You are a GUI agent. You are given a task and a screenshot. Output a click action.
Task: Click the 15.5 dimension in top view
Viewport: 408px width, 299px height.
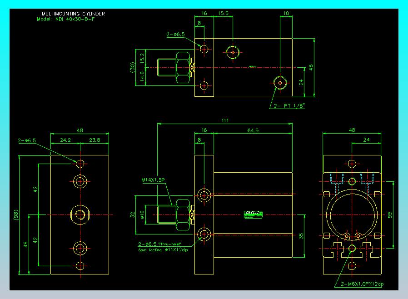tap(223, 14)
